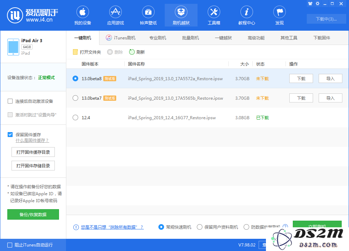Select 13.0beta7 firmware radio button
This screenshot has width=349, height=251.
pos(75,98)
